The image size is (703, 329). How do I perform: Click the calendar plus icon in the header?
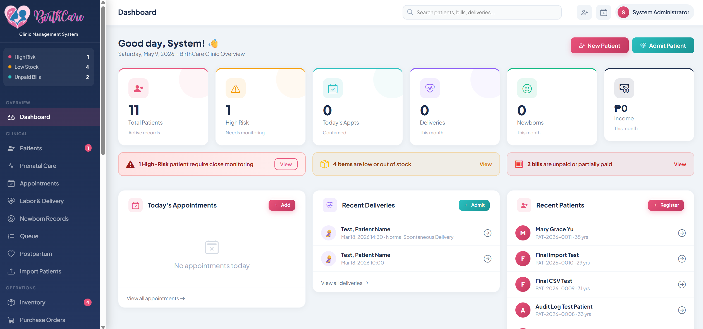click(x=603, y=12)
